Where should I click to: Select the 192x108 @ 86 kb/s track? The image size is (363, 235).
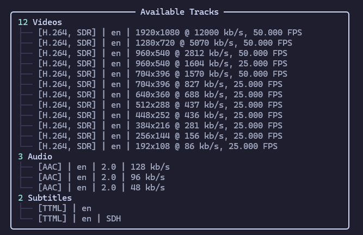tap(158, 146)
